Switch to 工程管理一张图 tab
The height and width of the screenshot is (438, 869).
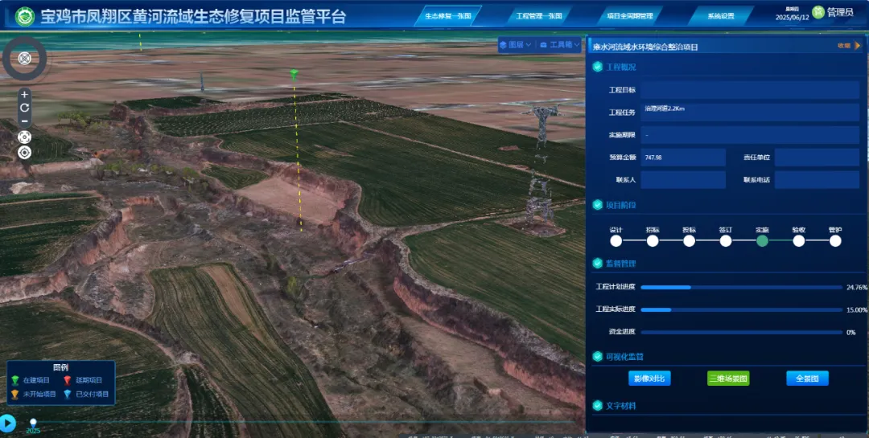coord(537,16)
